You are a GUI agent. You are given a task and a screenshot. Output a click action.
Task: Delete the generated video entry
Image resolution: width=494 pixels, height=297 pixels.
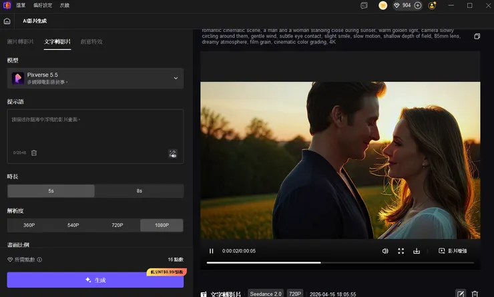(x=475, y=293)
